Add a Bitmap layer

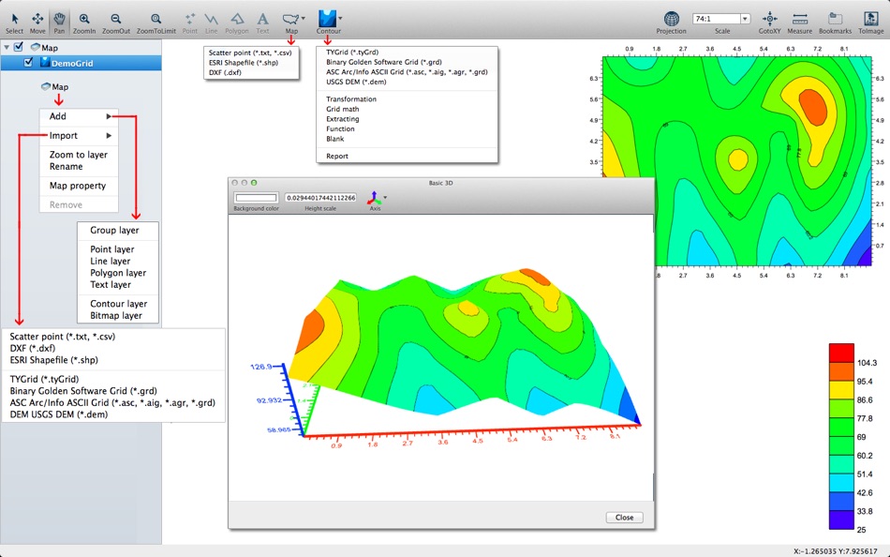click(x=116, y=315)
